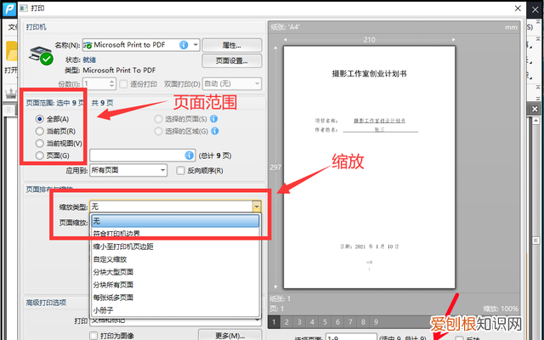Click info icon beside 选择的页面(S)

point(214,119)
